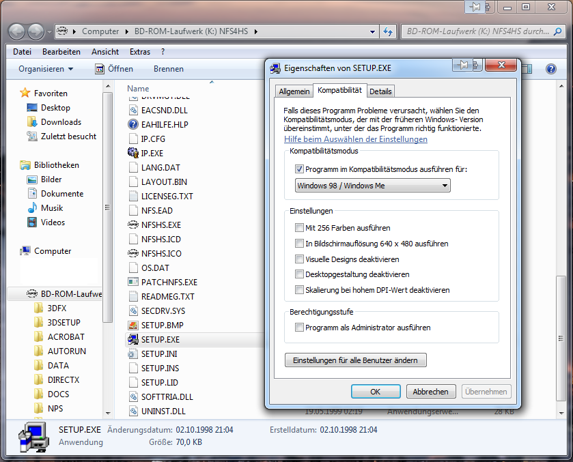Screen dimensions: 573x462
Task: Toggle compatibility mode checkbox
Action: tap(299, 169)
